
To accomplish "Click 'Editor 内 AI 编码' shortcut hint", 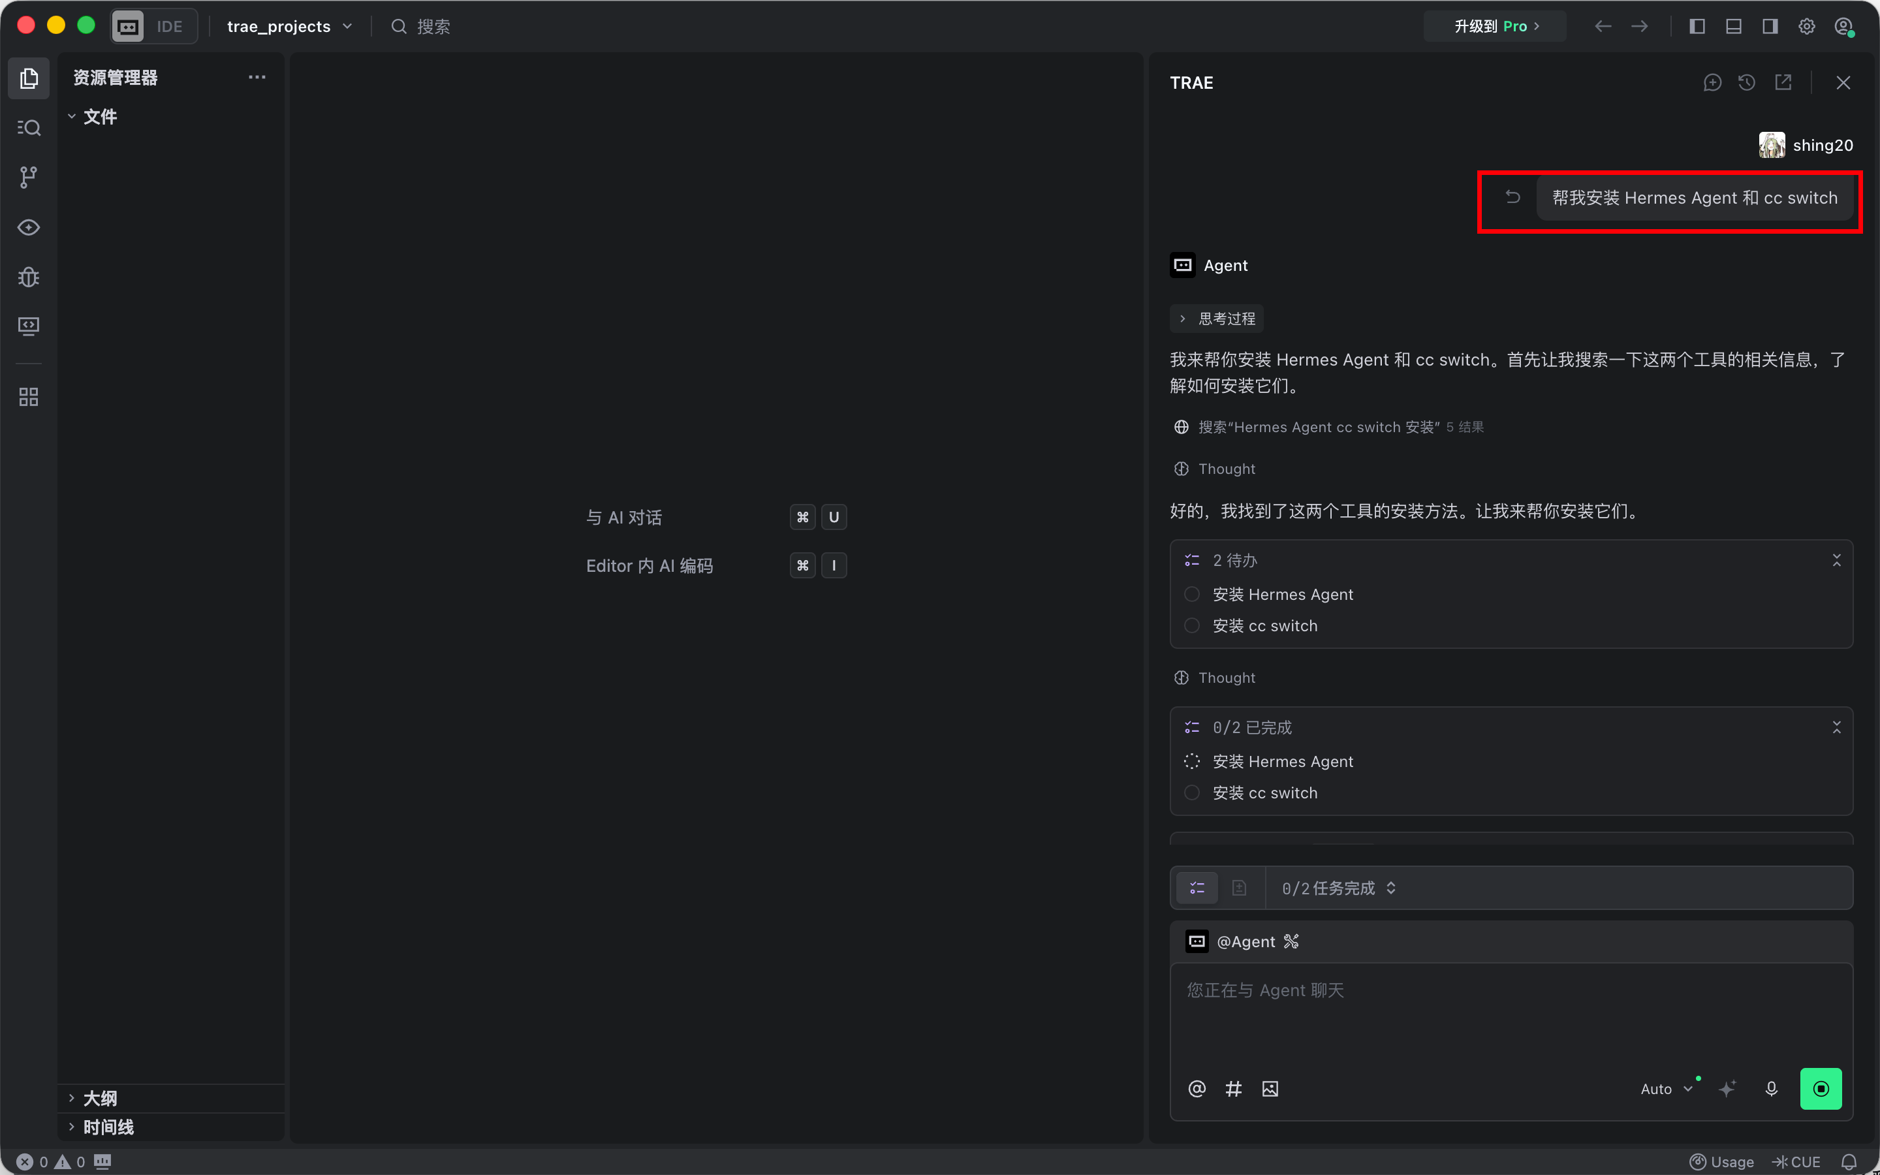I will pyautogui.click(x=650, y=565).
